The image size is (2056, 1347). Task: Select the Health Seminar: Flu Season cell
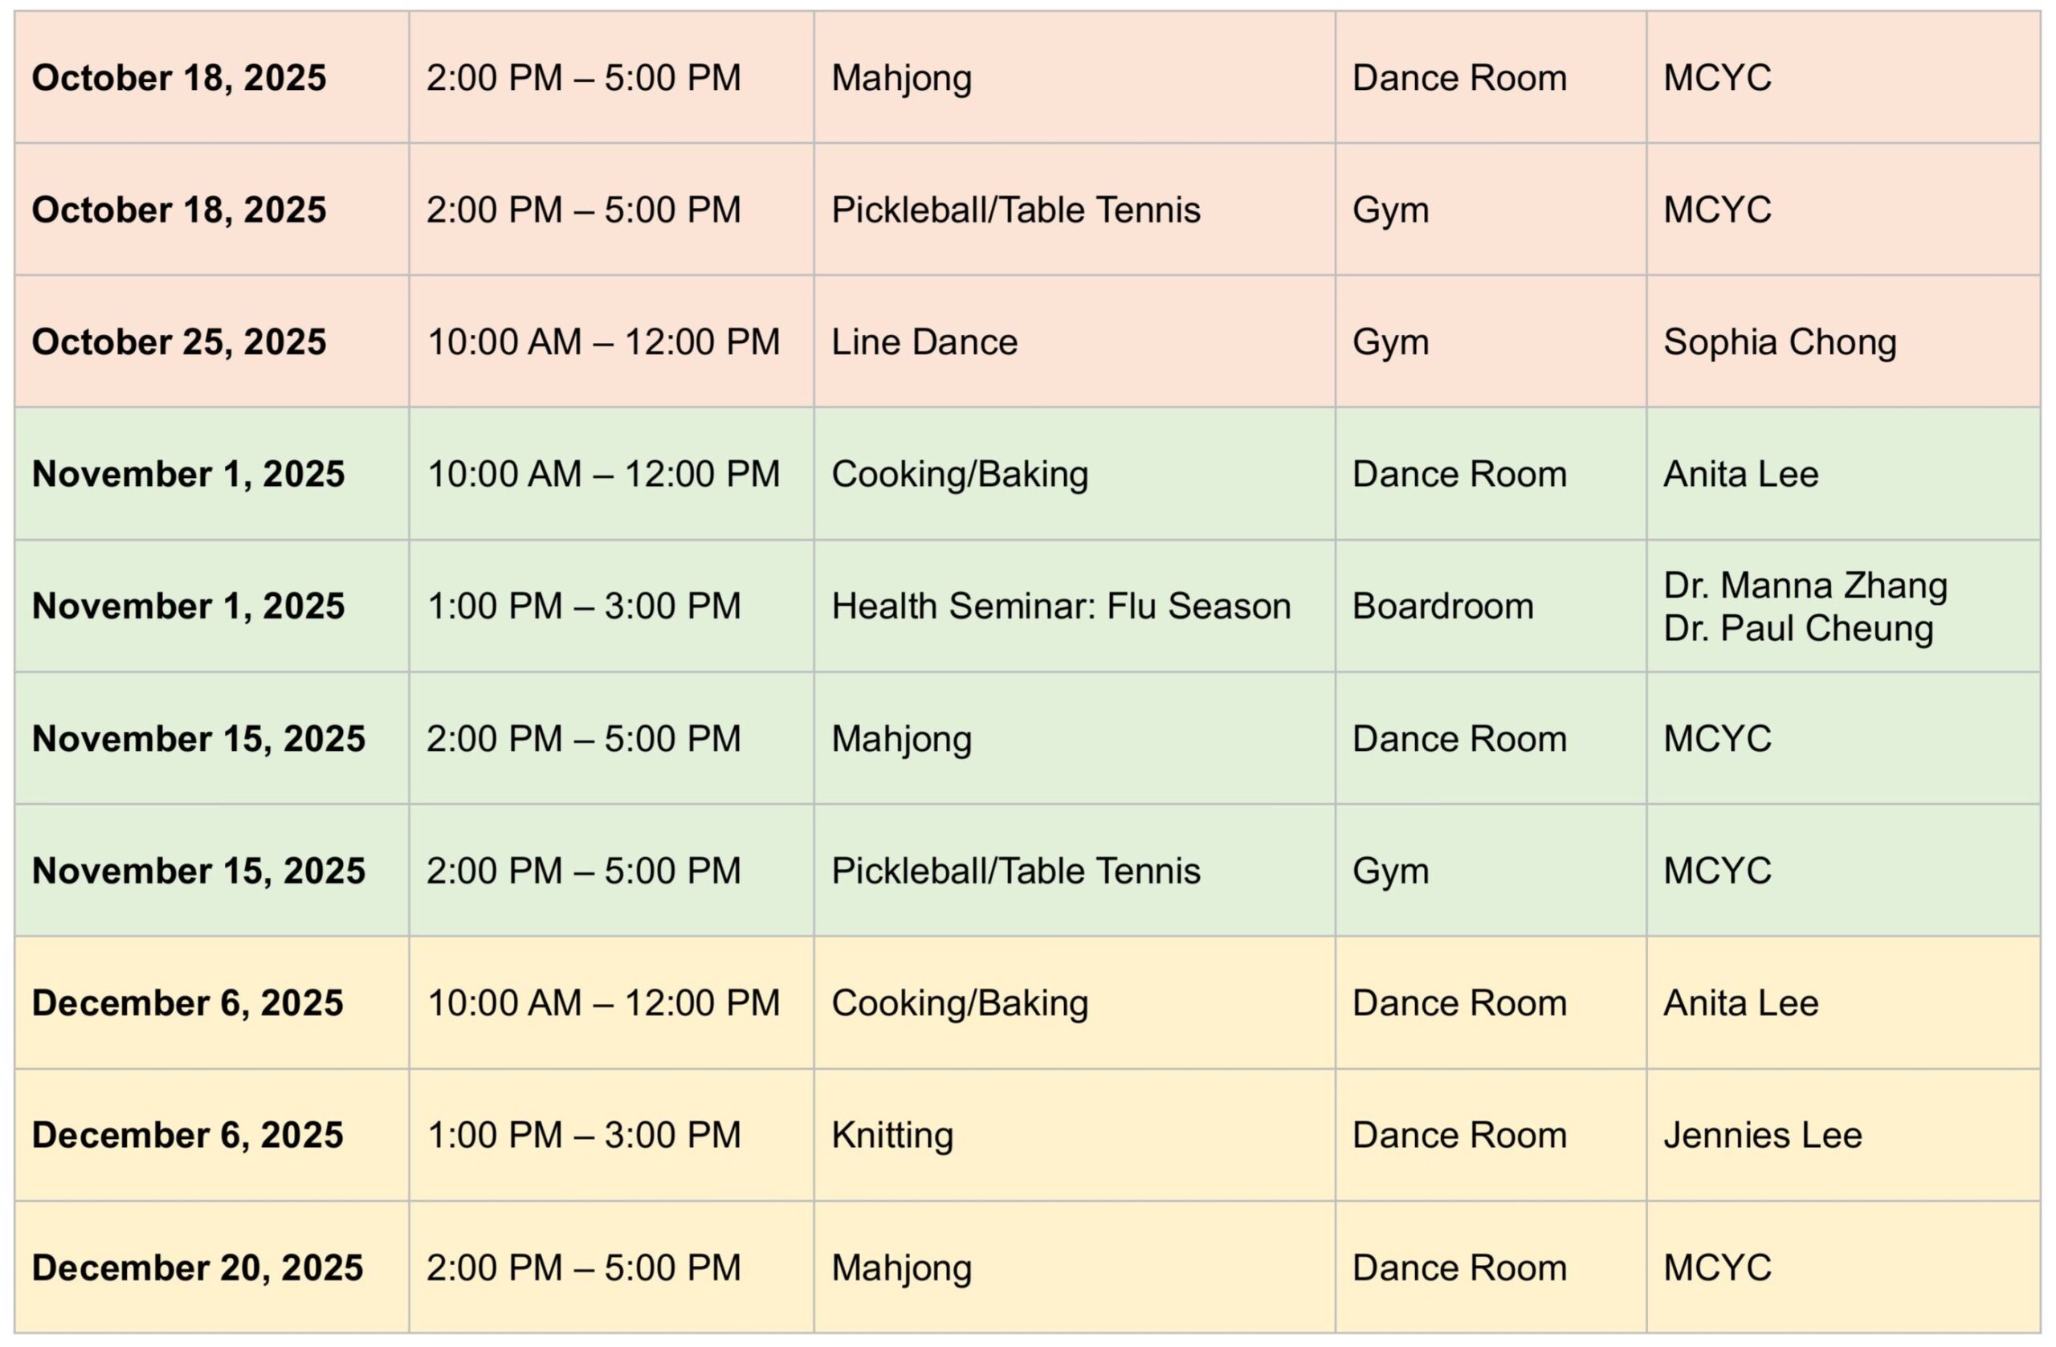pos(1060,606)
